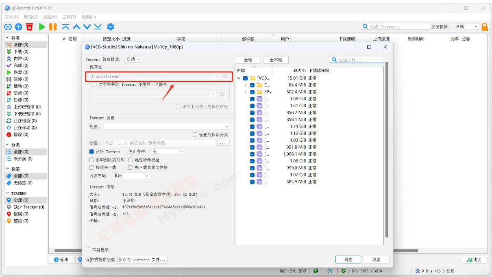This screenshot has height=277, width=492.
Task: Collapse the SPs folder in file tree
Action: coord(246,92)
